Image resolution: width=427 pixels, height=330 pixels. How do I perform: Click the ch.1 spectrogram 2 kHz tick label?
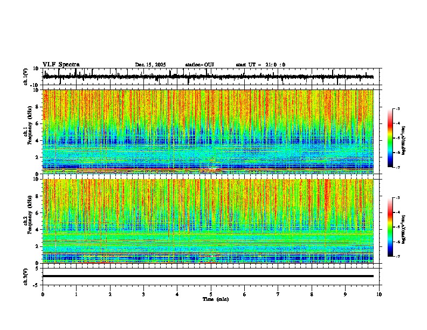click(x=37, y=157)
